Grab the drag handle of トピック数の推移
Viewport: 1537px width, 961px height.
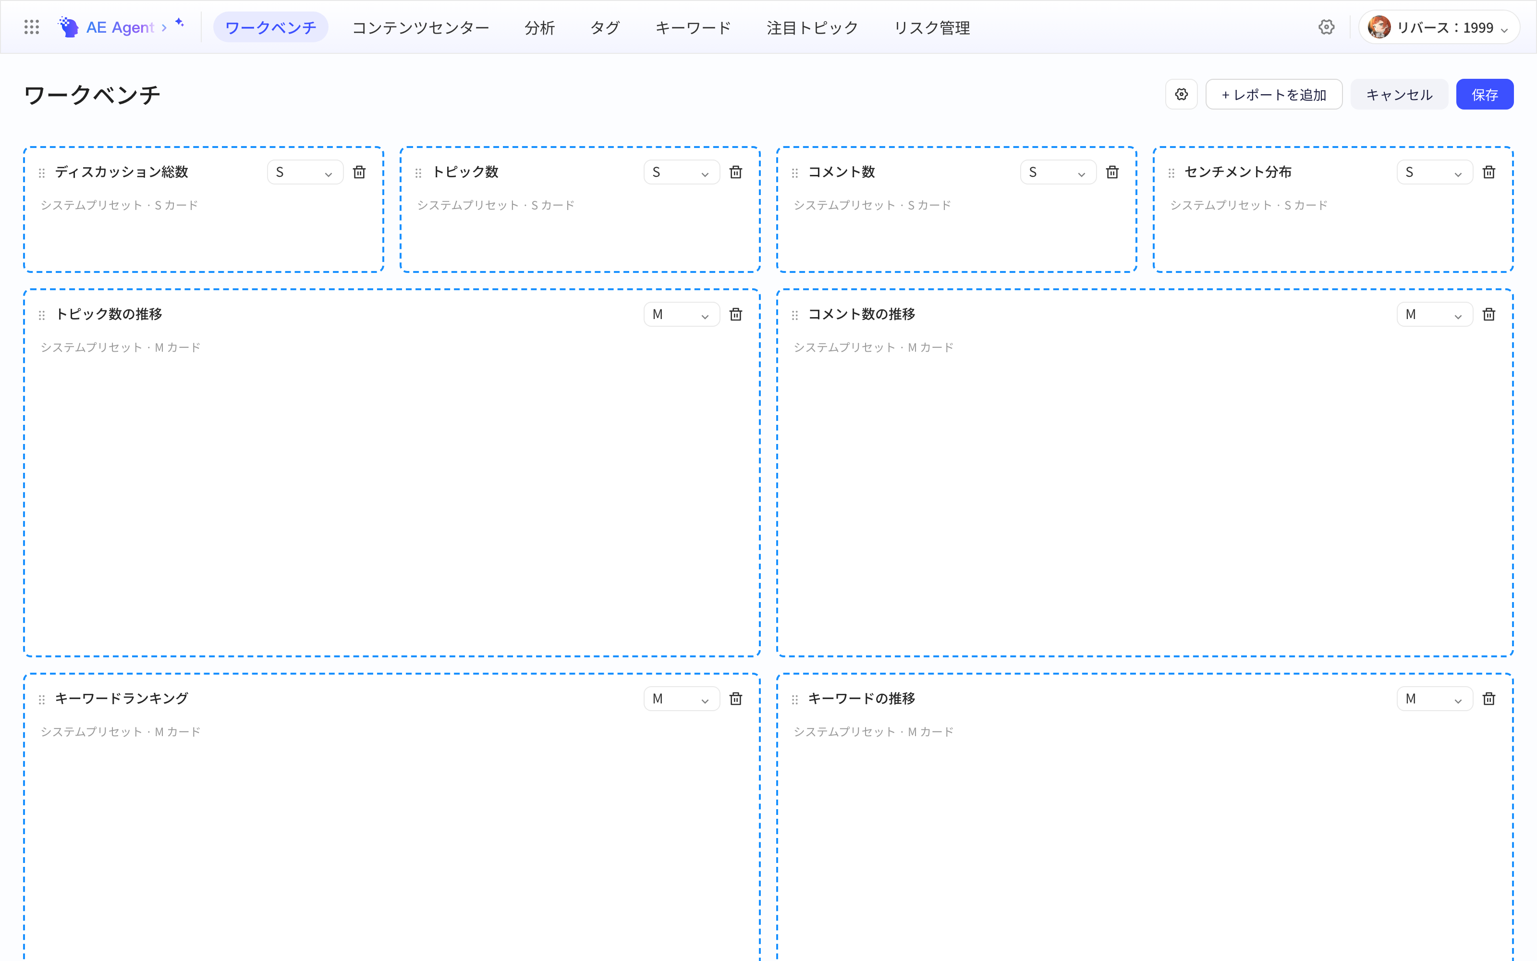(42, 315)
